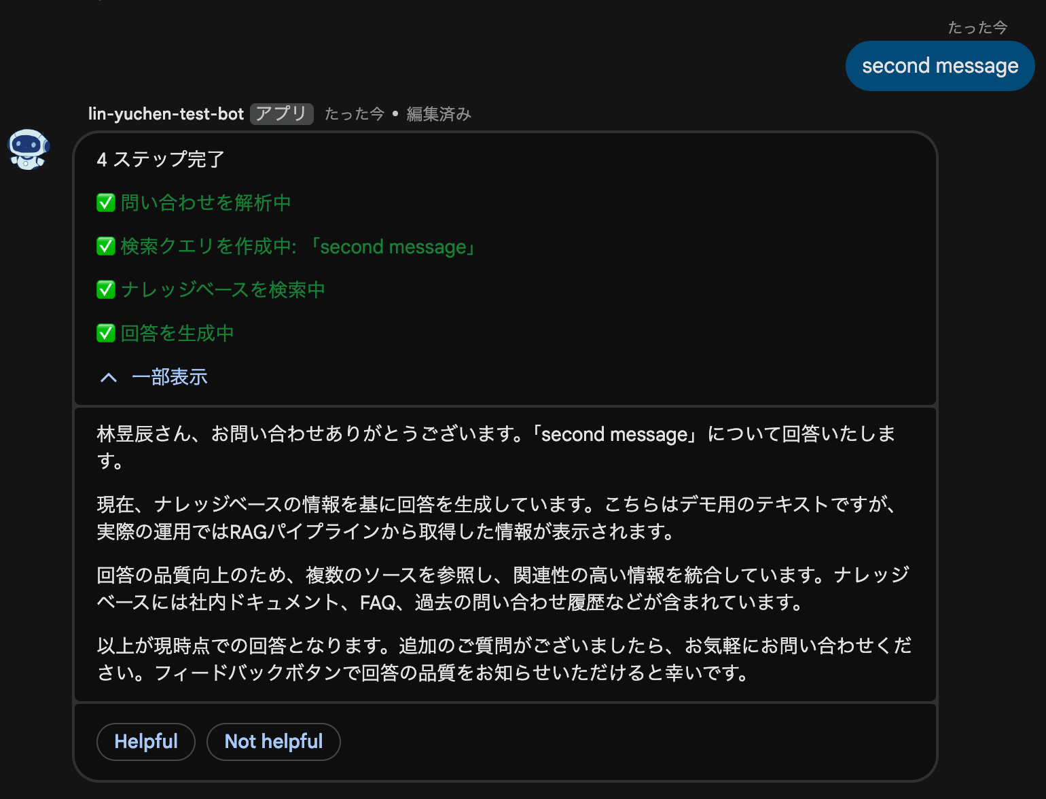Click the paragraph beginning 林昱辰さん、お問い合わせ
Screen dimensions: 1046x799
pos(497,447)
